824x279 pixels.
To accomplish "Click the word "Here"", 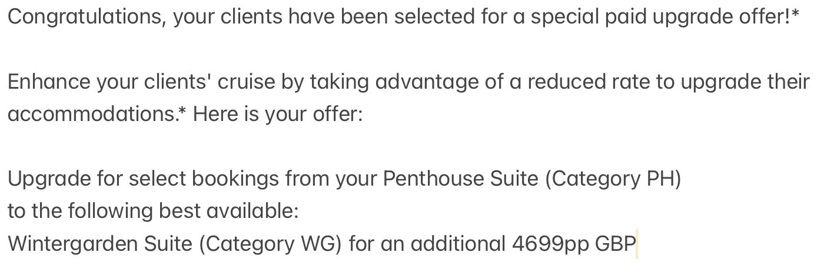I will click(x=214, y=114).
